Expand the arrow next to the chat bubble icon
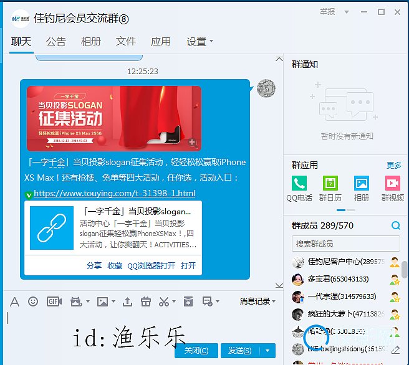The width and height of the screenshot is (409, 365). (x=218, y=301)
